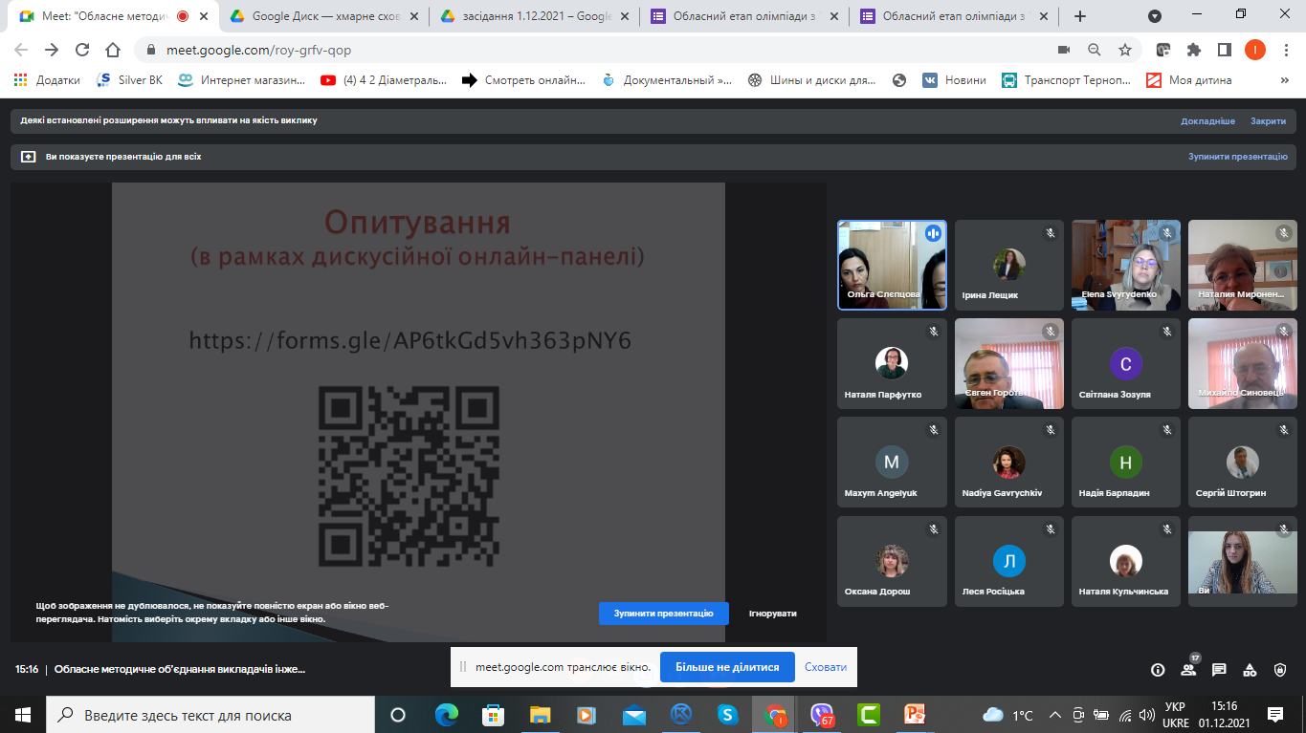Bookmark this page with star icon
The width and height of the screenshot is (1306, 733).
[1125, 50]
